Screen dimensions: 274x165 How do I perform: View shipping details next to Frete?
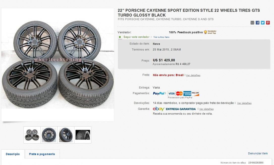(x=193, y=75)
